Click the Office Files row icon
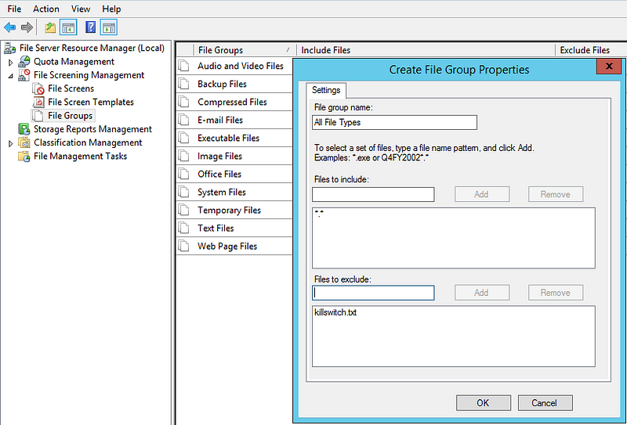Viewport: 627px width, 425px height. tap(184, 175)
